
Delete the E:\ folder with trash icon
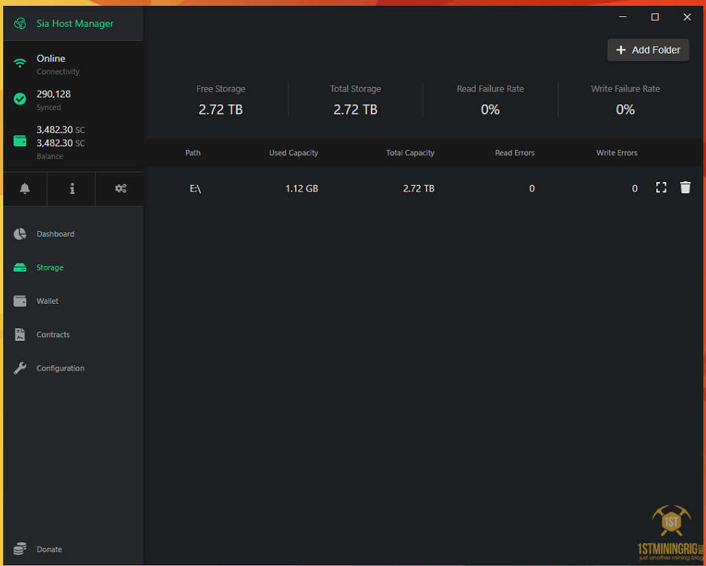point(685,188)
